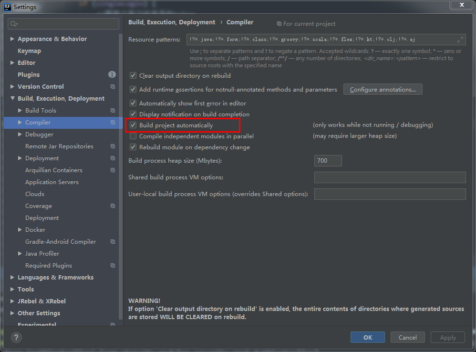Click the Cancel button
This screenshot has height=352, width=476.
pos(407,337)
